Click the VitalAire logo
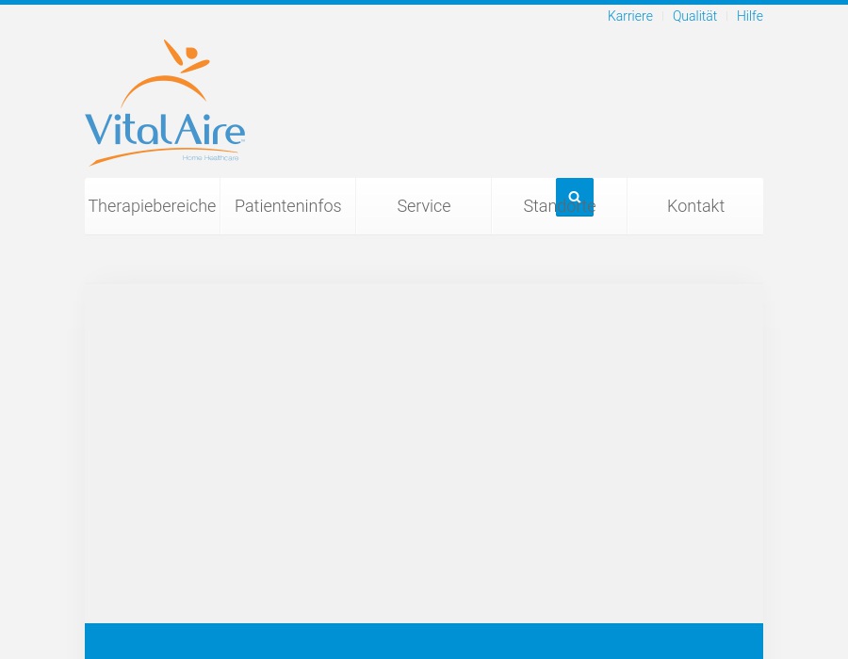Image resolution: width=848 pixels, height=659 pixels. [165, 103]
